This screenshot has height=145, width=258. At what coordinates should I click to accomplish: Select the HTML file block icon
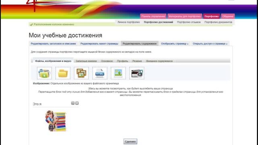click(x=100, y=73)
